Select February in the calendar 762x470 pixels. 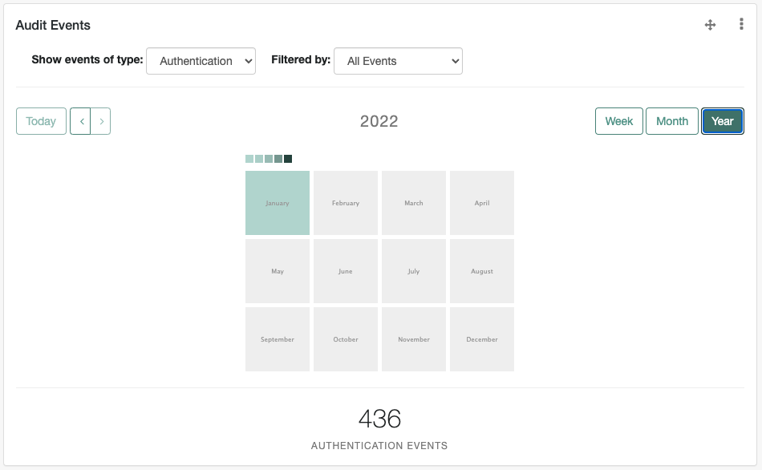pyautogui.click(x=345, y=203)
